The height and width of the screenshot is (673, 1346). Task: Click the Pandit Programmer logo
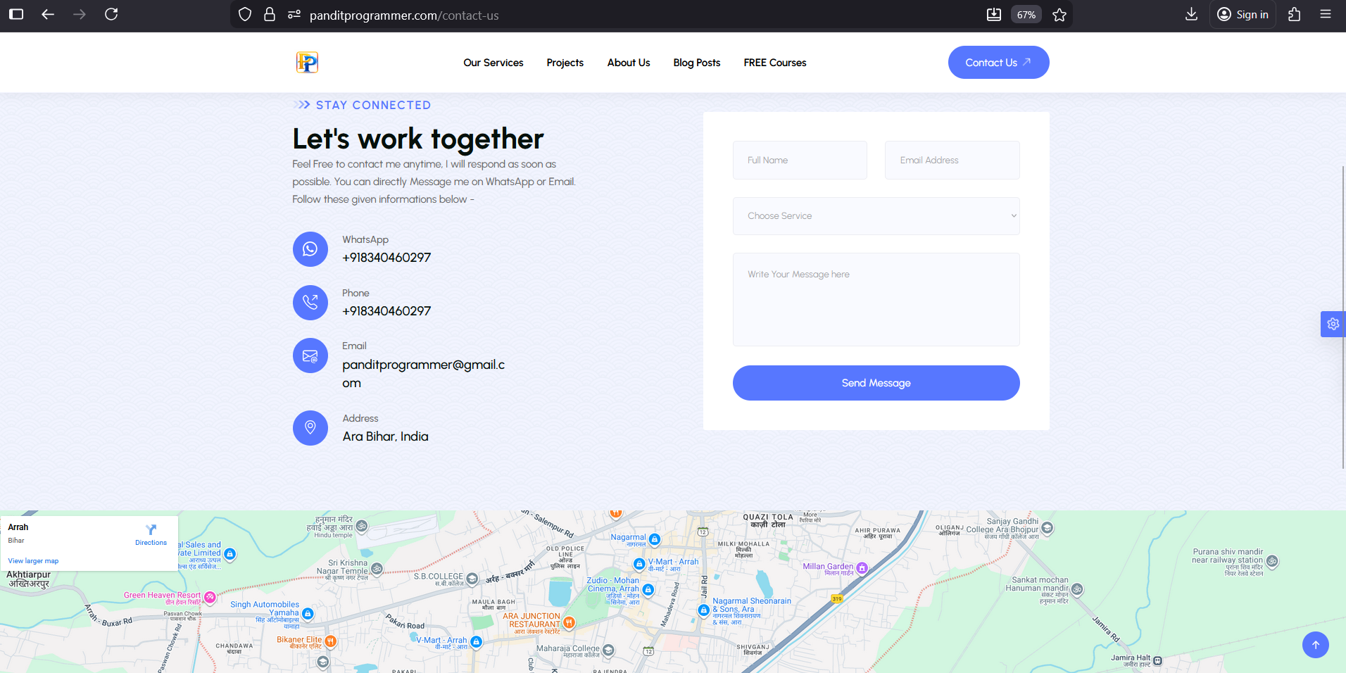306,62
